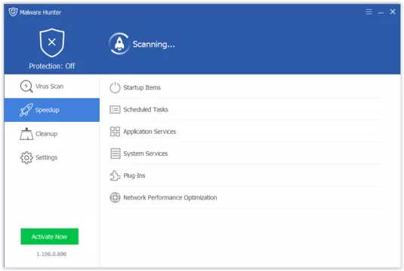Click the Scheduled Tasks list icon

(115, 110)
